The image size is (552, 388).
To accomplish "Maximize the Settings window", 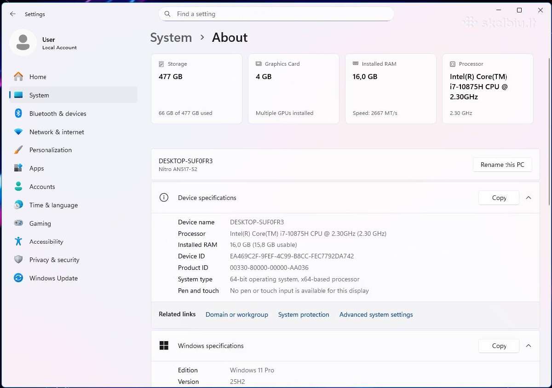I will (x=519, y=10).
